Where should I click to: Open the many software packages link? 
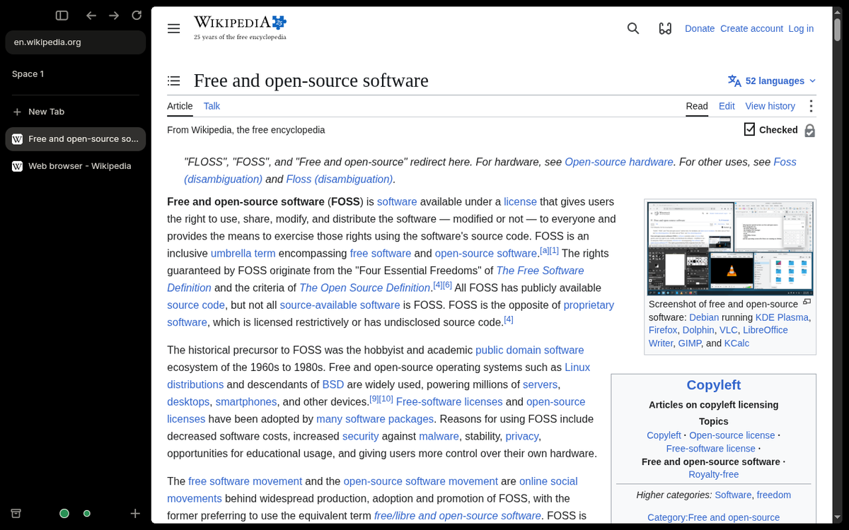click(x=375, y=419)
